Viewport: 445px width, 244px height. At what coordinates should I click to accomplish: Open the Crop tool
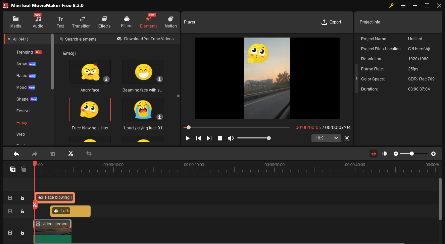(89, 154)
